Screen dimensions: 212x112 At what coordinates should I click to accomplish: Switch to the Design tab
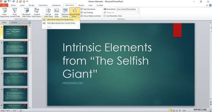(x=32, y=5)
